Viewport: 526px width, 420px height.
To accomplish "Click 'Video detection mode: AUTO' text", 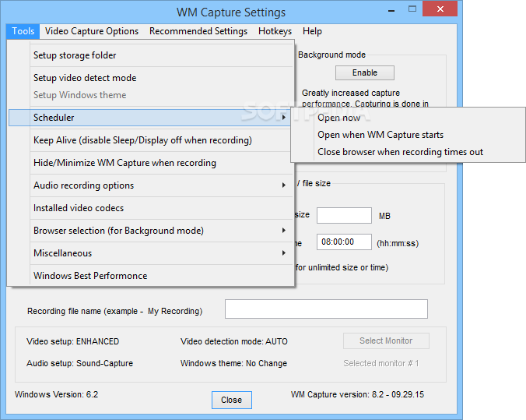I will click(234, 341).
